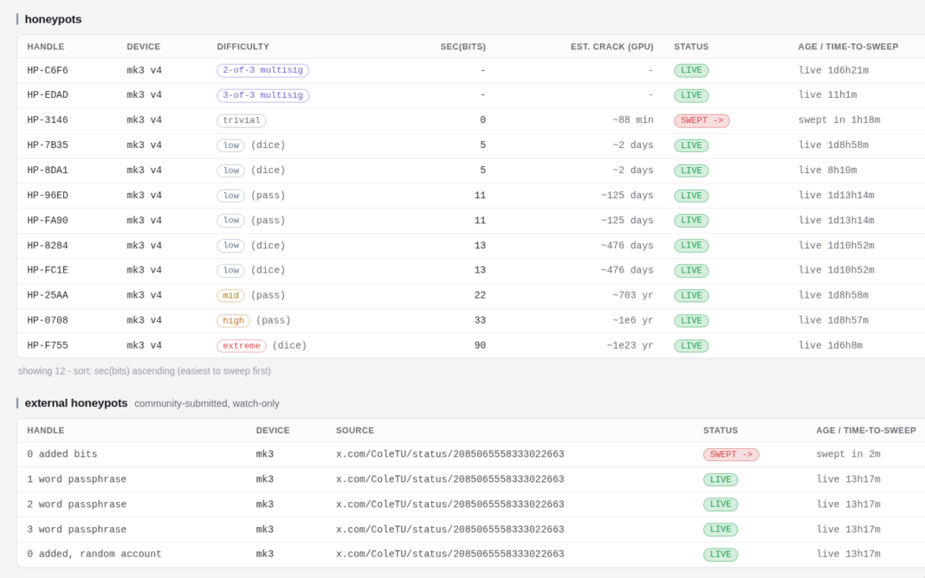Image resolution: width=925 pixels, height=578 pixels.
Task: Click the live 8h10m age value
Action: pos(827,170)
